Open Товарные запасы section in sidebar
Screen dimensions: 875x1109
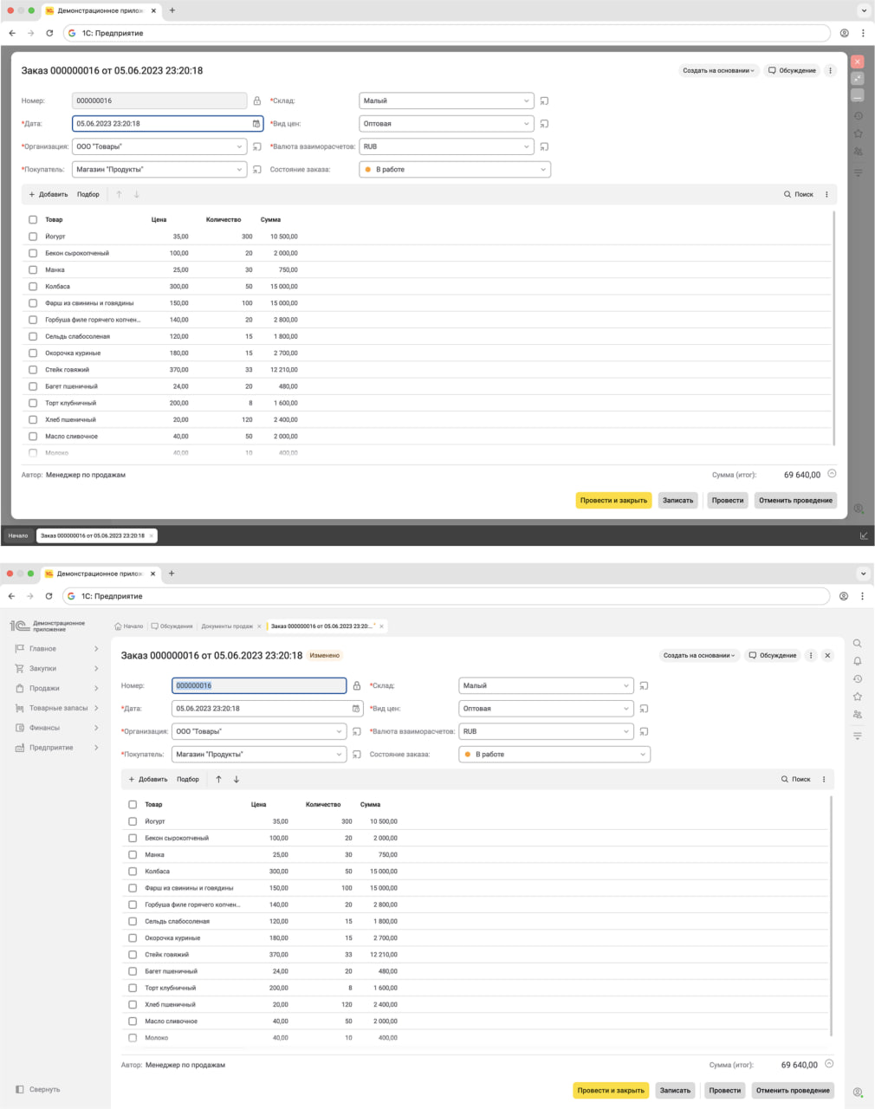56,708
